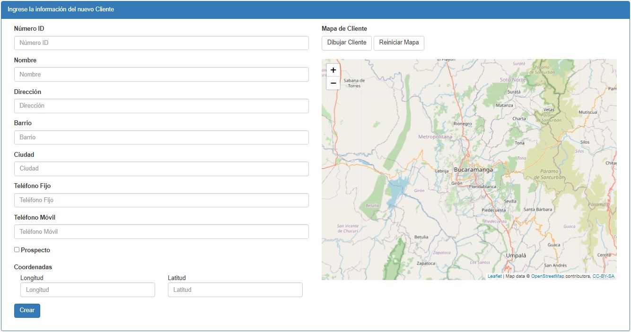Viewport: 631px width, 332px height.
Task: Follow the CC-BY-SA license link
Action: click(603, 276)
